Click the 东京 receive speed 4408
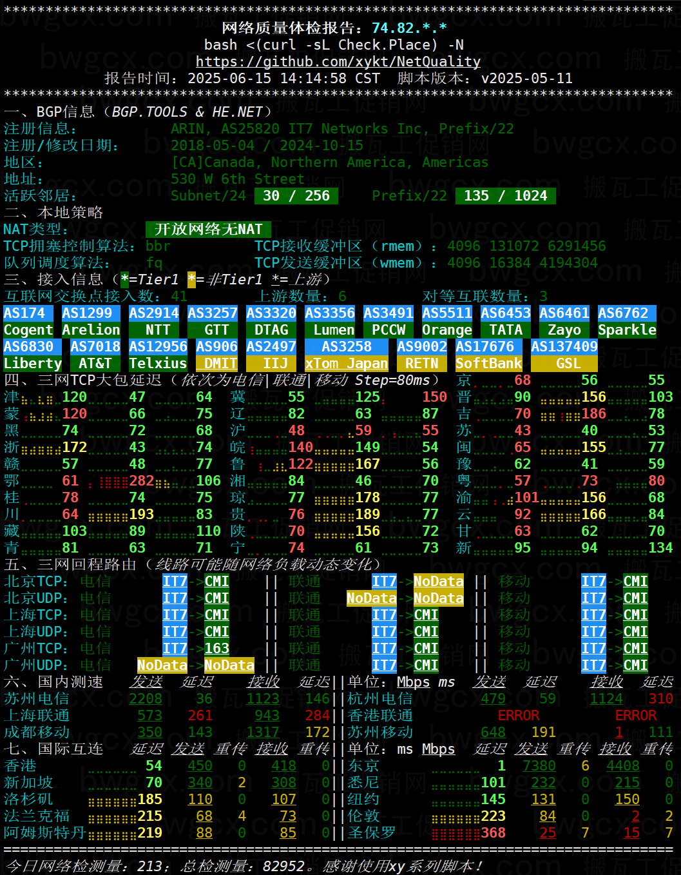681x875 pixels. pos(623,765)
